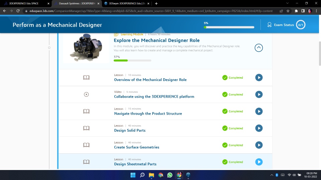Open Navigate through the Product Structure title

(148, 113)
